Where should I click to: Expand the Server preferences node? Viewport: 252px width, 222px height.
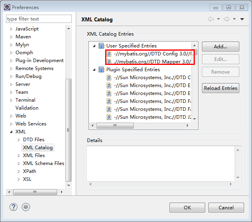coord(11,84)
